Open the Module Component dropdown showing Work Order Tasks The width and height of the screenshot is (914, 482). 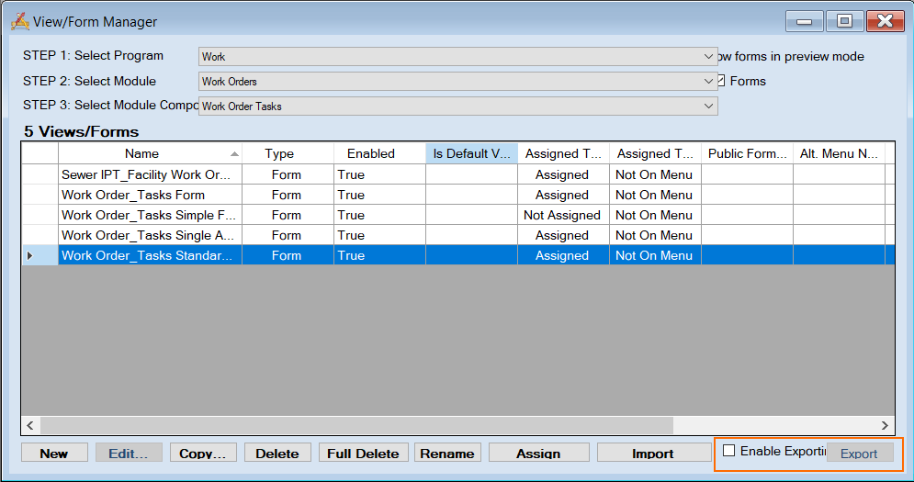(x=457, y=106)
